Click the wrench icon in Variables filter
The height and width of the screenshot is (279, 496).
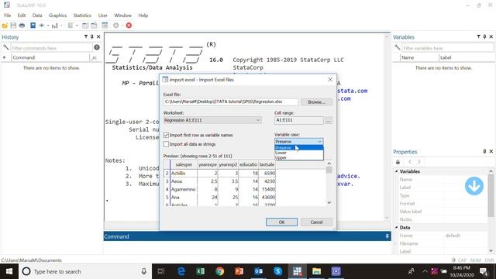point(398,47)
